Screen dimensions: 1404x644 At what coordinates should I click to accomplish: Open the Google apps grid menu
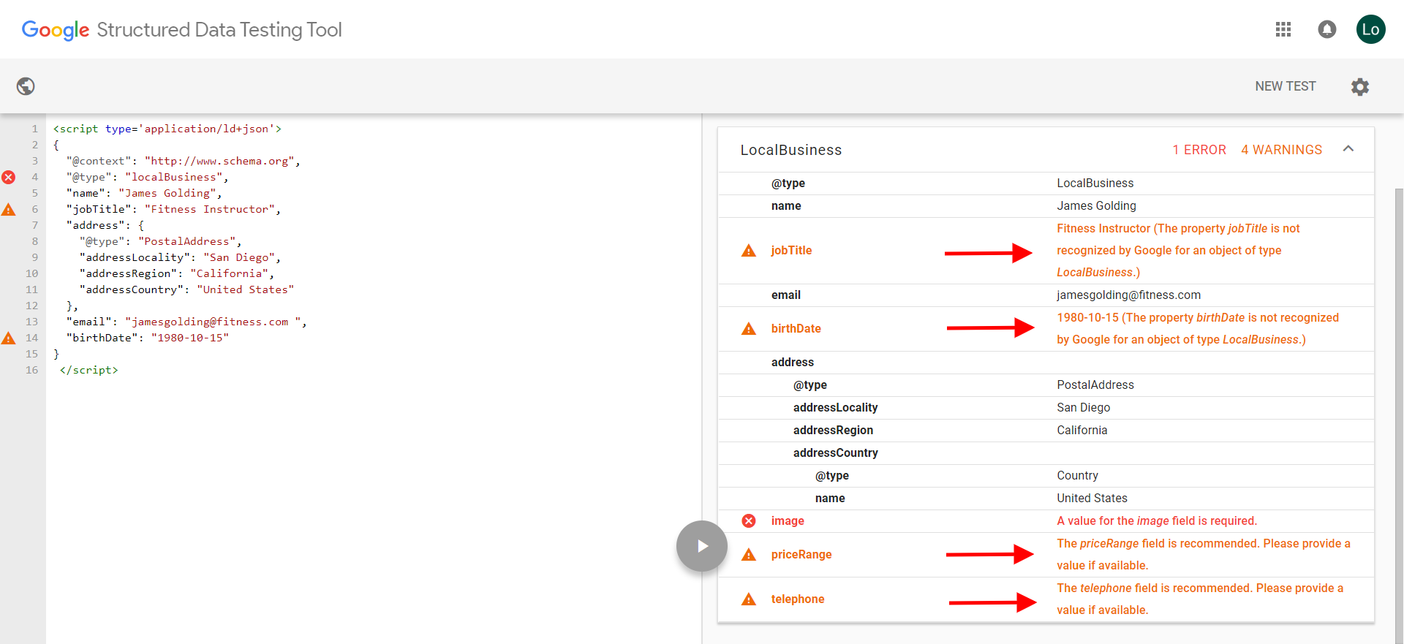tap(1283, 29)
